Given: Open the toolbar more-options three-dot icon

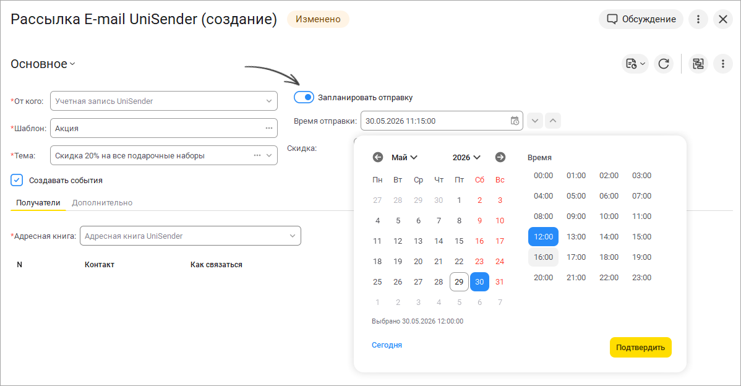Looking at the screenshot, I should pos(722,64).
